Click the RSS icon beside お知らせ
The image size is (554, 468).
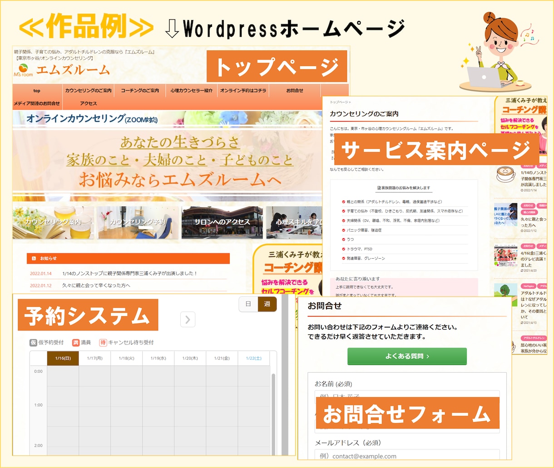(x=34, y=258)
